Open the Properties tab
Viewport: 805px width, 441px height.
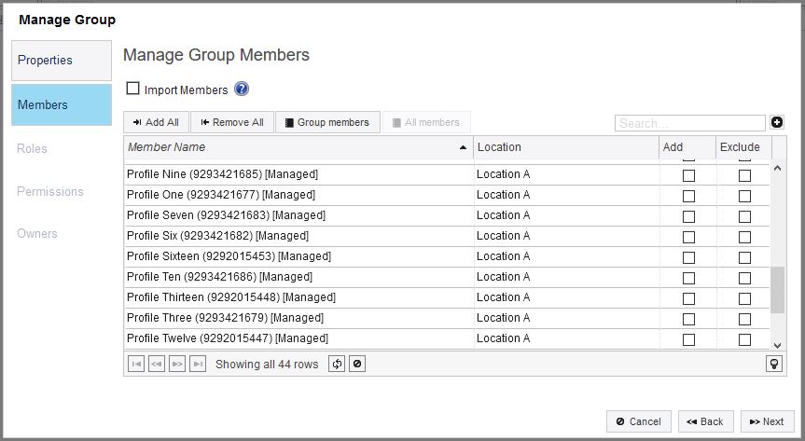coord(62,61)
